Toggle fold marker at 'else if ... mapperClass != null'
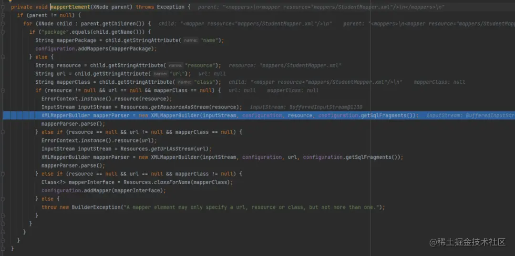This screenshot has width=515, height=256. pyautogui.click(x=3, y=174)
